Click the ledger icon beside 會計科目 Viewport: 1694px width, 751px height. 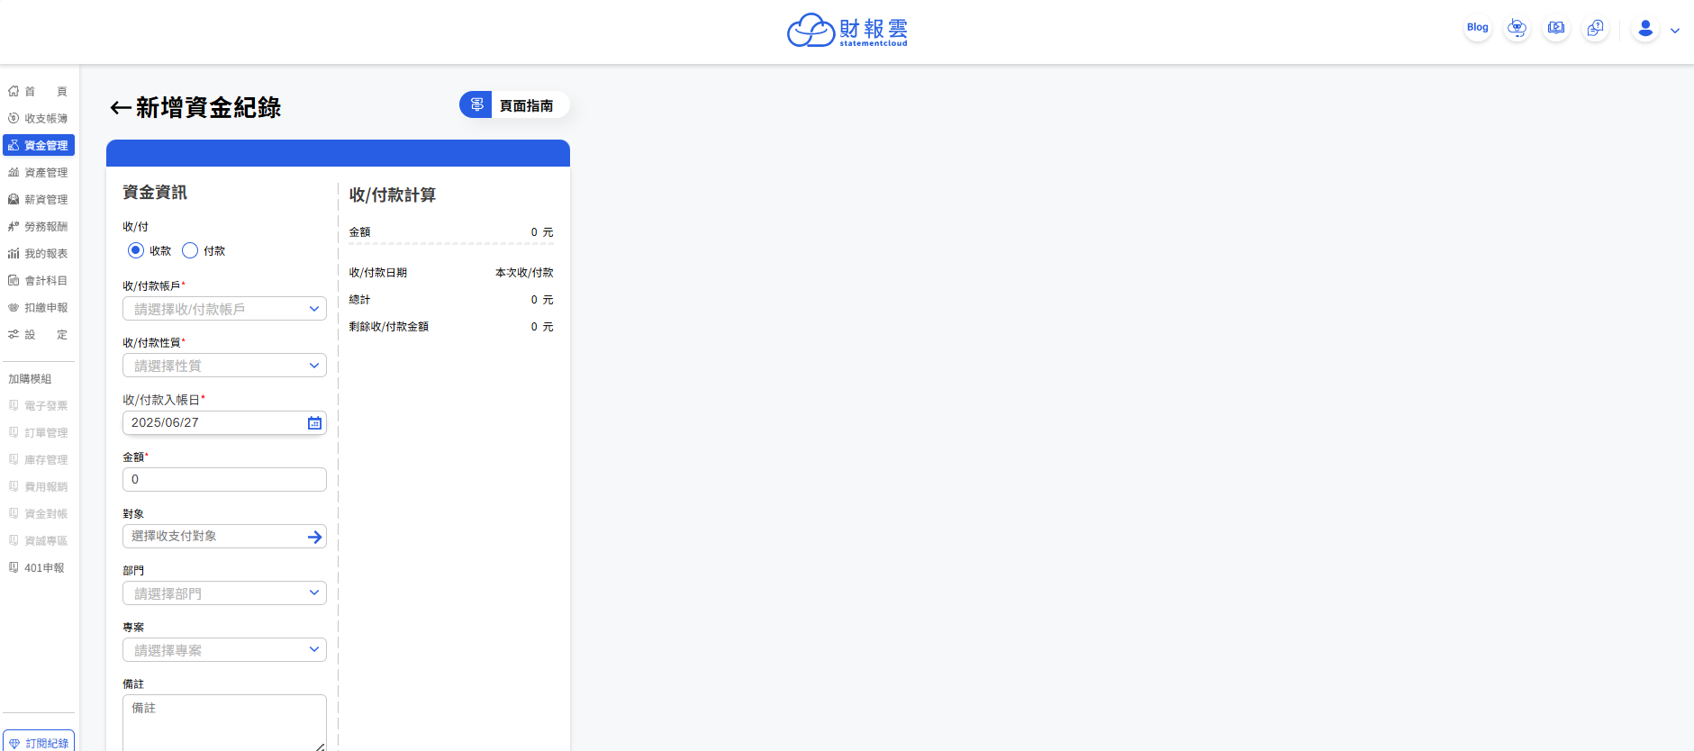[x=14, y=280]
